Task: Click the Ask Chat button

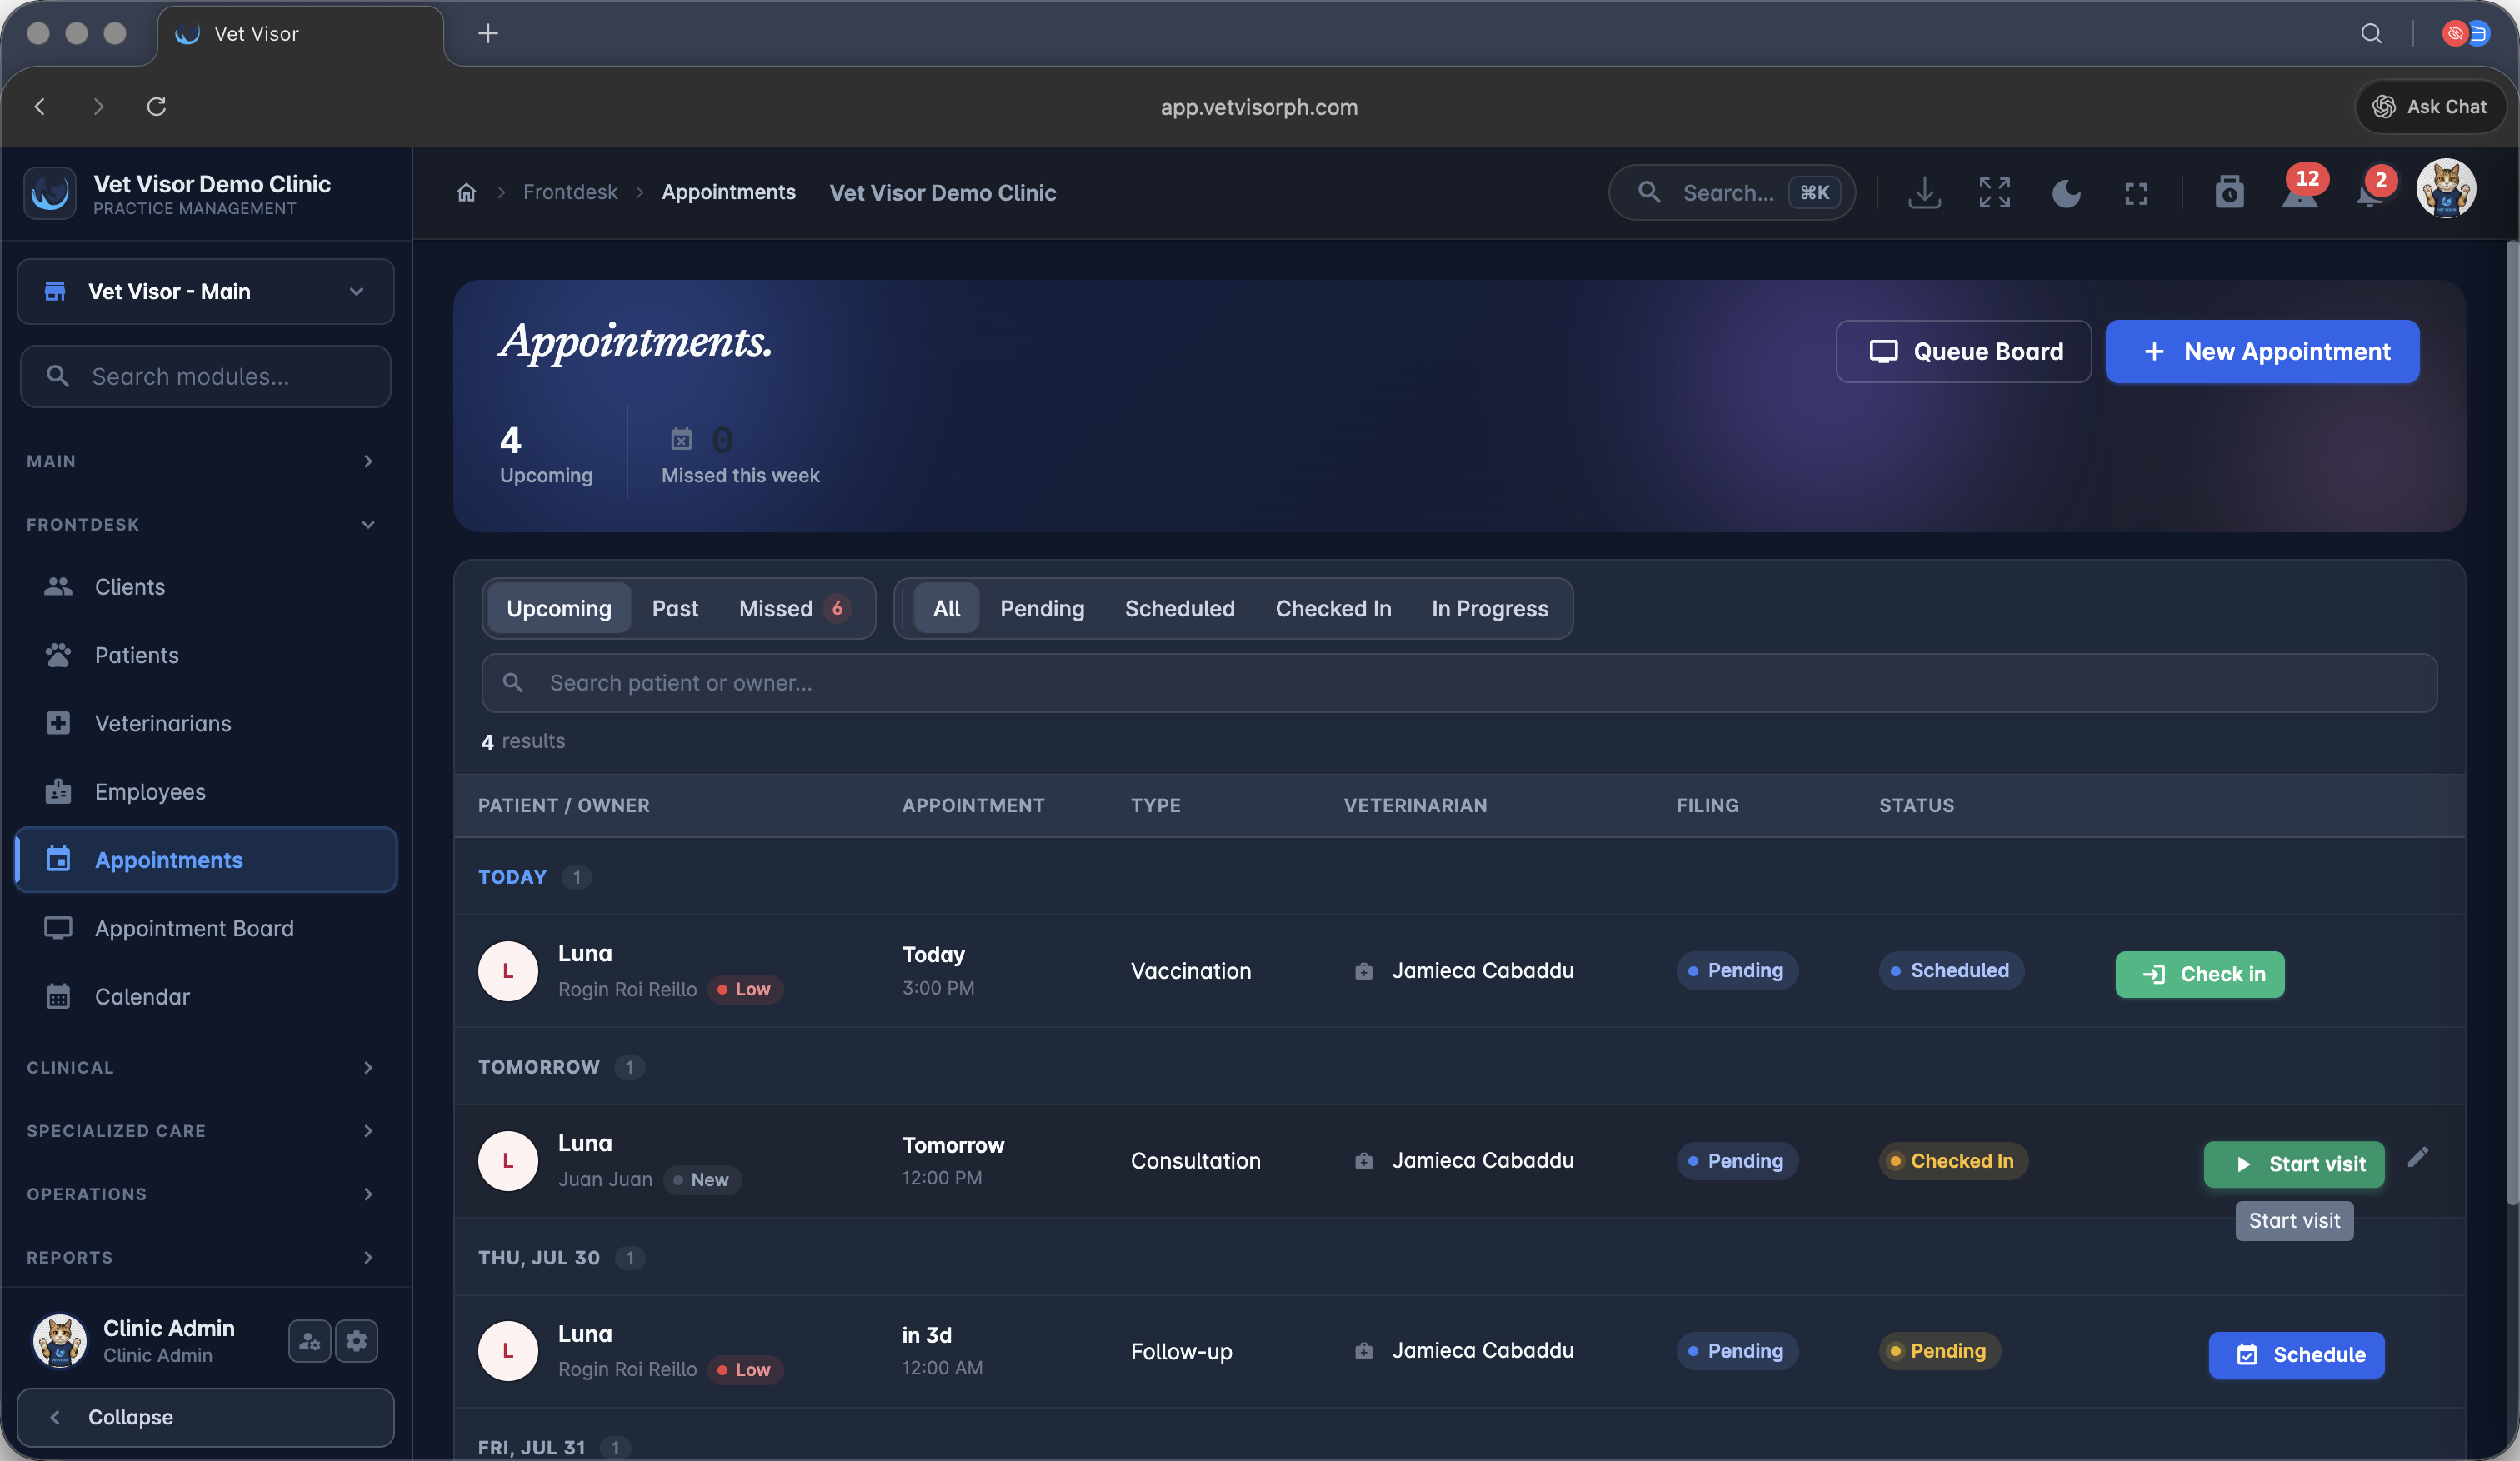Action: pyautogui.click(x=2429, y=106)
